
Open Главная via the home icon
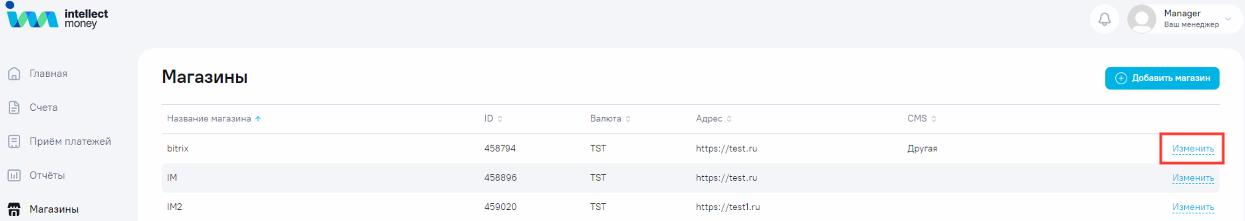coord(14,74)
